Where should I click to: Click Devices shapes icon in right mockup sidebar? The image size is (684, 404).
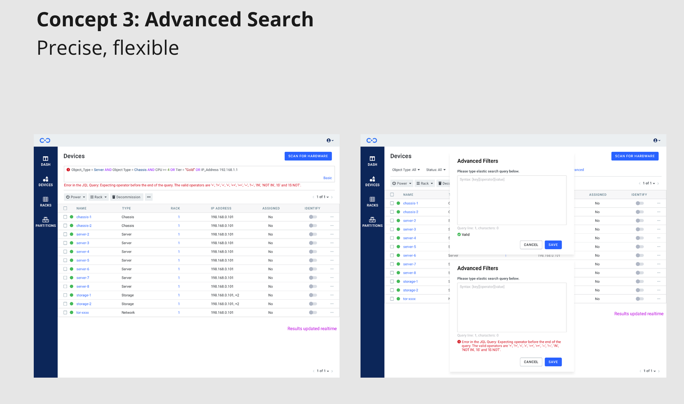click(x=372, y=179)
